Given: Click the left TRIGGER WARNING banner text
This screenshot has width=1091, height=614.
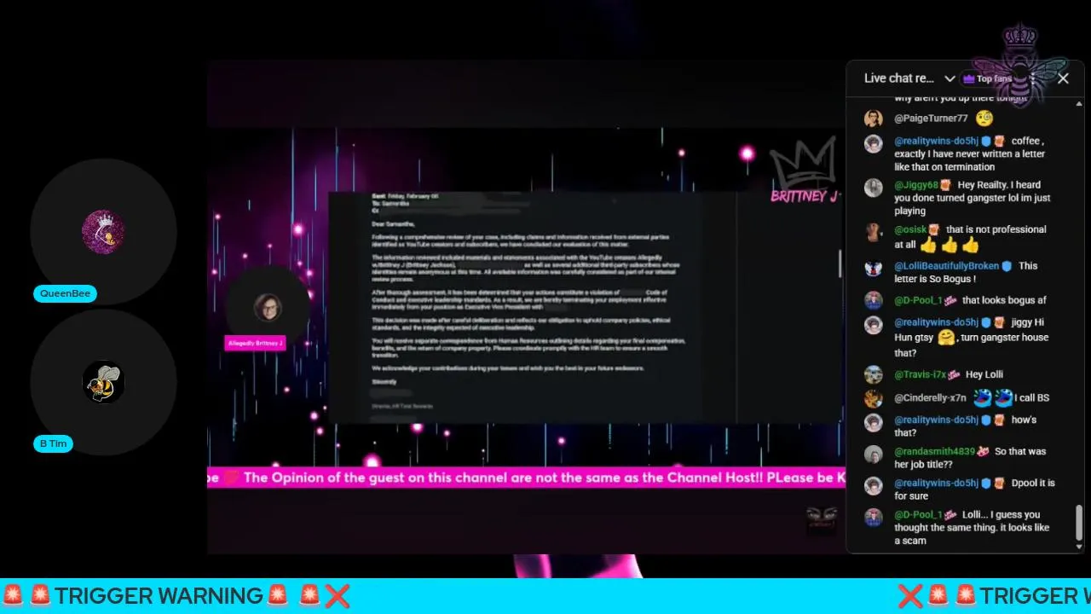Looking at the screenshot, I should (159, 595).
